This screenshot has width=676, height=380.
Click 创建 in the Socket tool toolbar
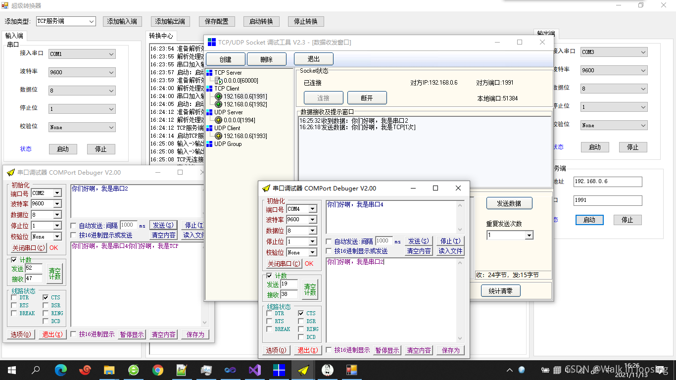coord(226,59)
